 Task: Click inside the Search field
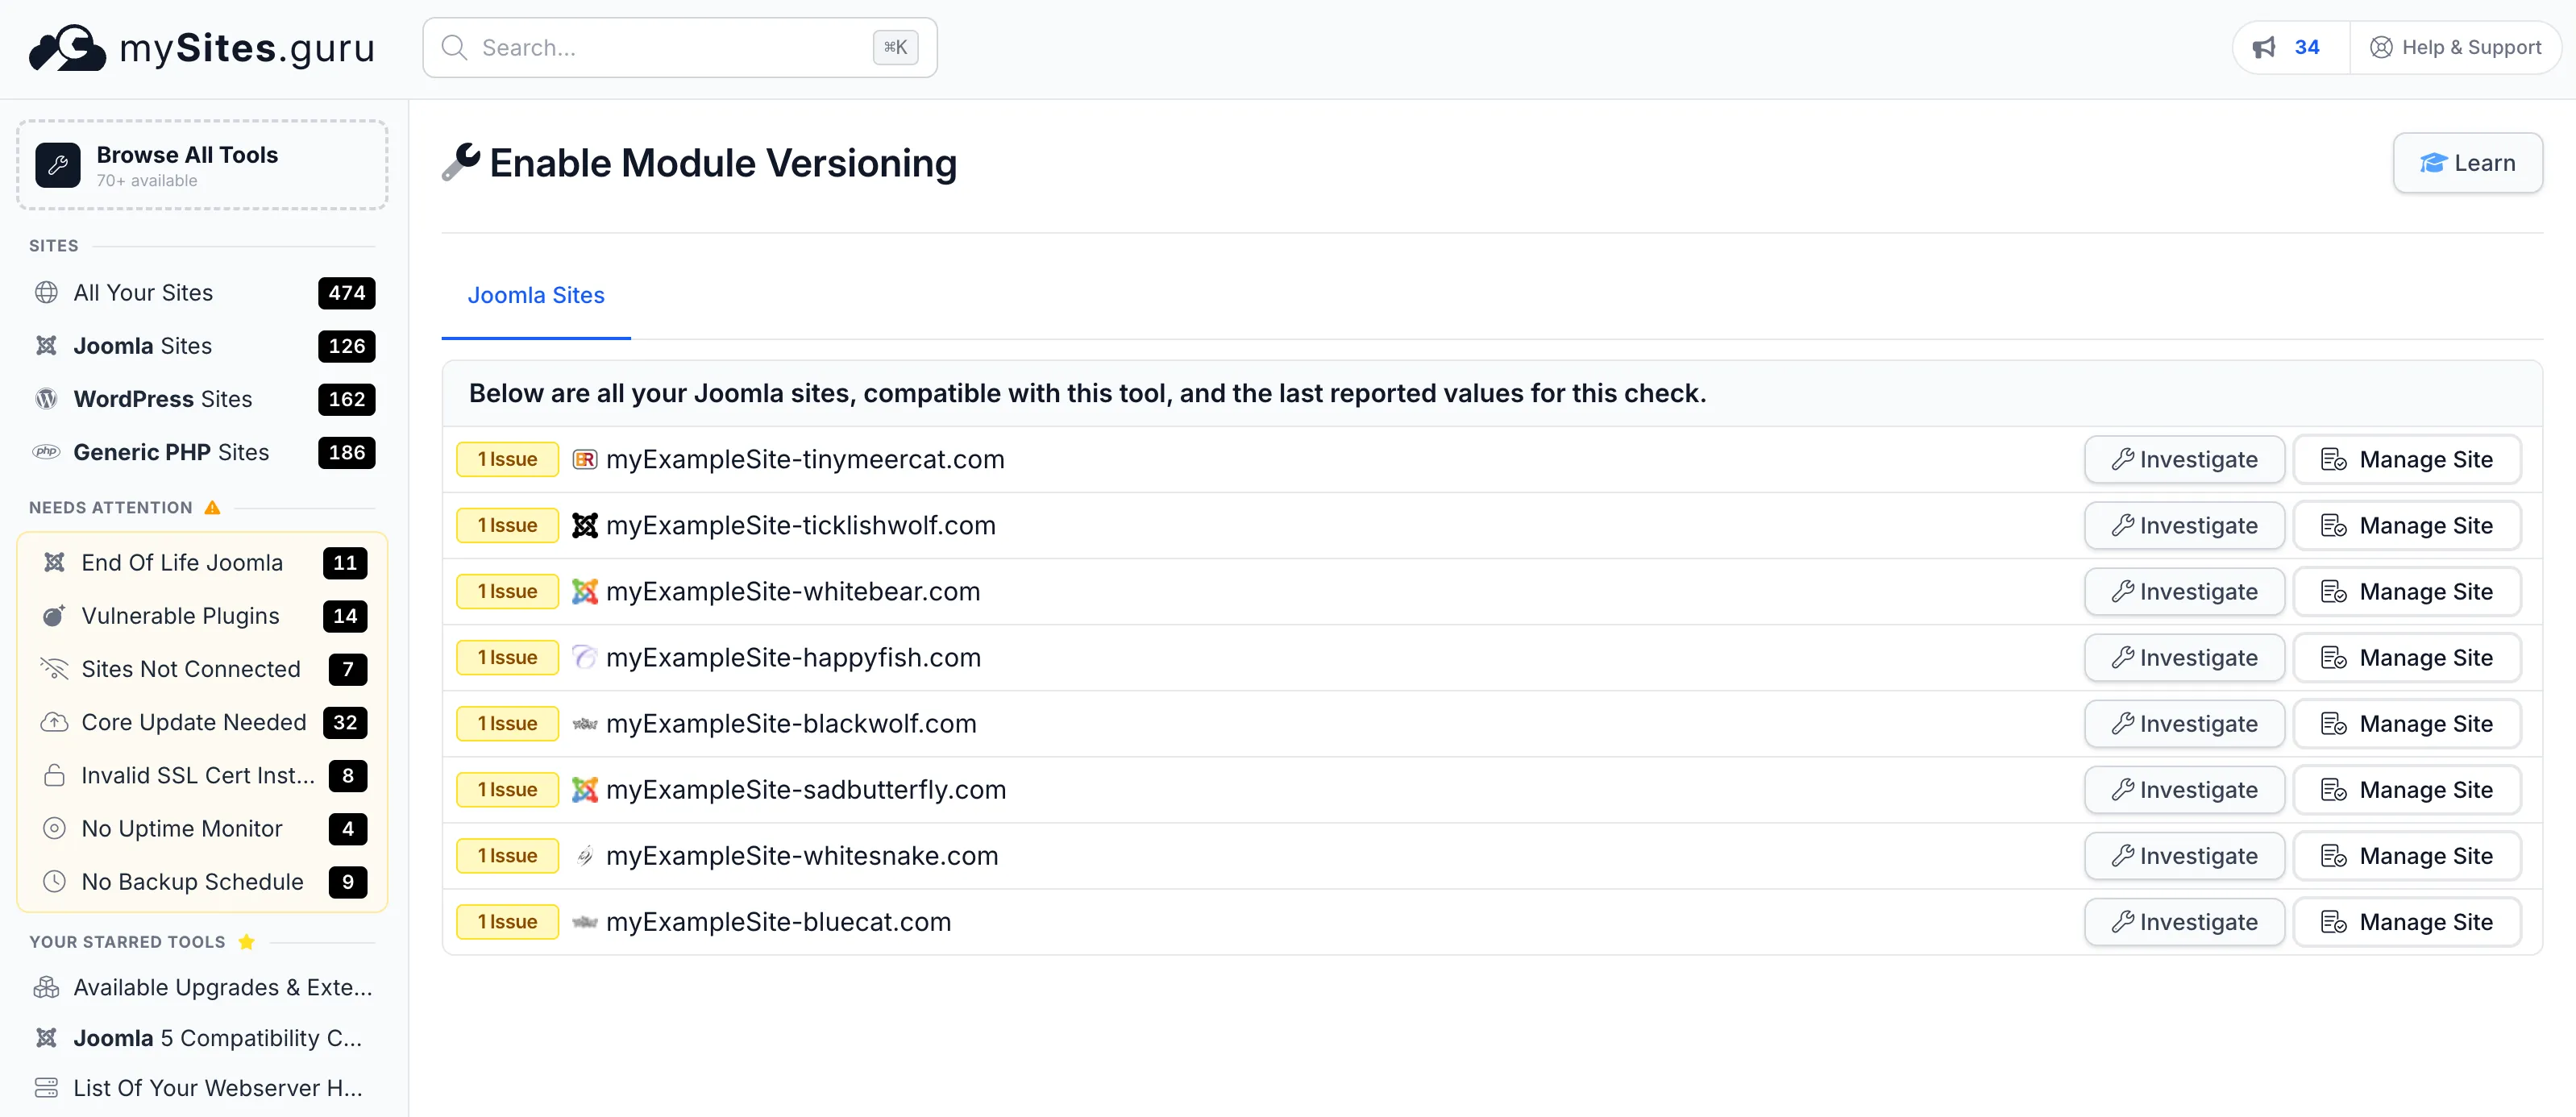[x=679, y=47]
